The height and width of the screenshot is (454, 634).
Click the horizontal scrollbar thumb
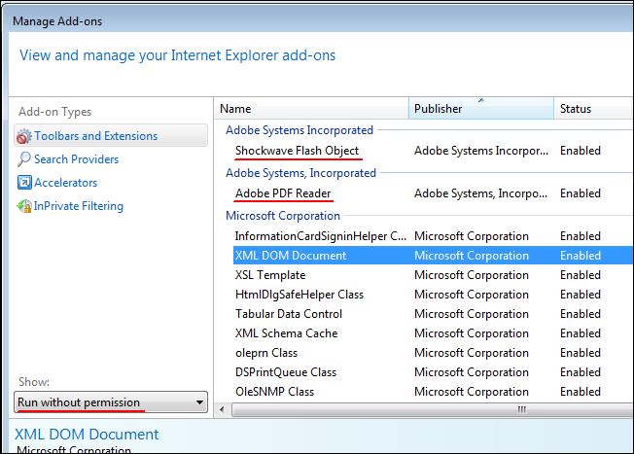point(433,410)
